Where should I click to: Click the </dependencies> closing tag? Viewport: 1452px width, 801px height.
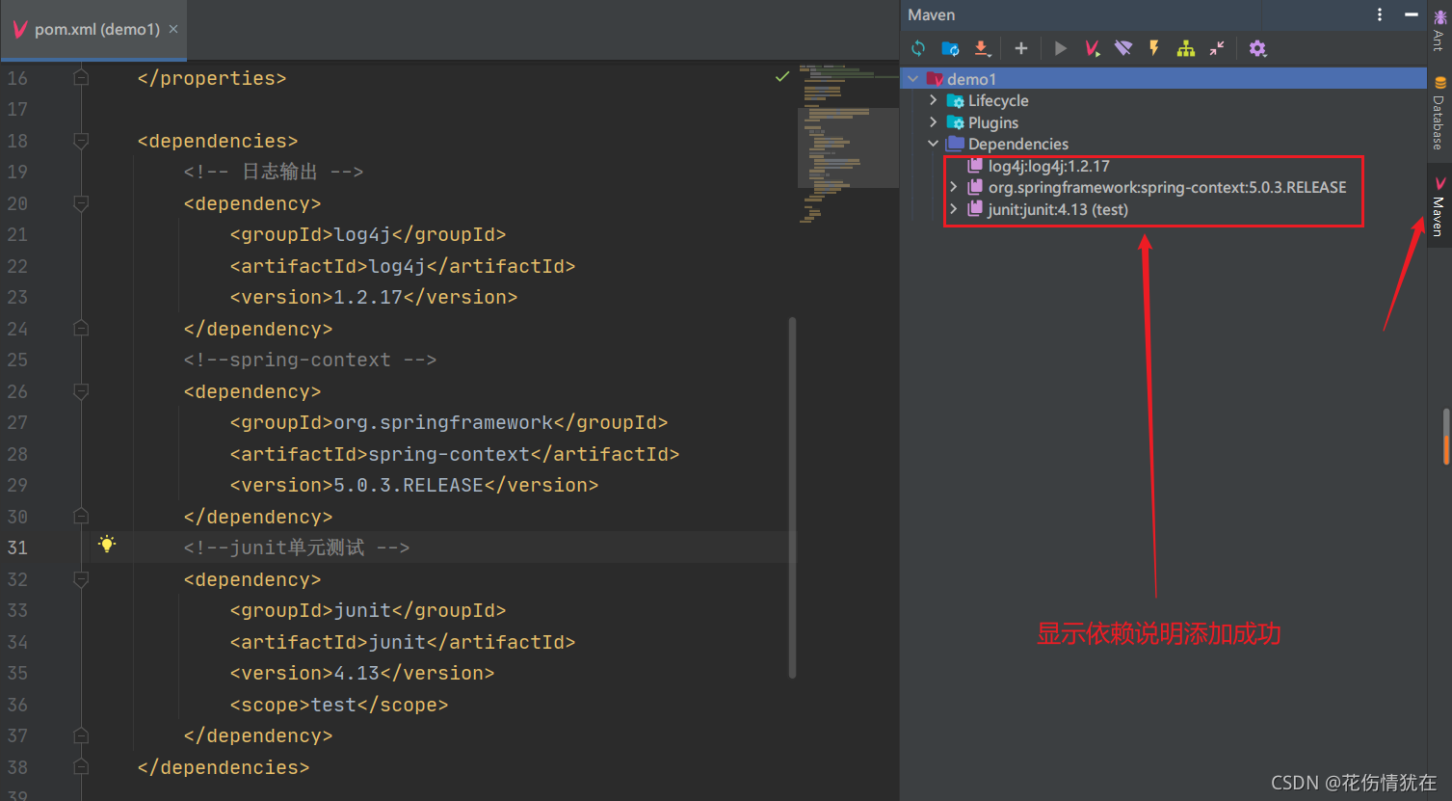tap(224, 767)
